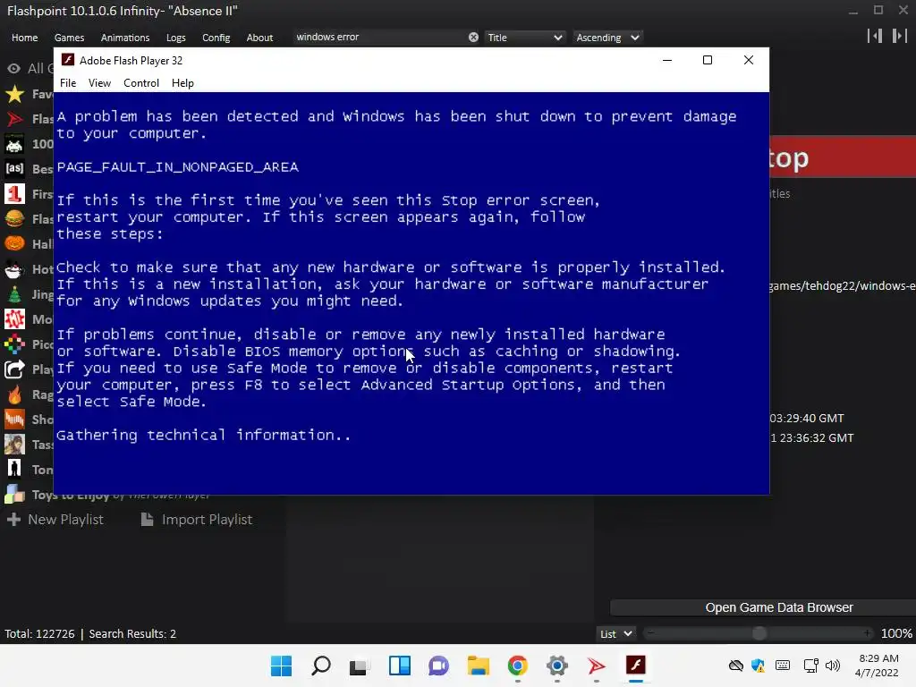Open the About tab
Image resolution: width=916 pixels, height=687 pixels.
pyautogui.click(x=259, y=38)
